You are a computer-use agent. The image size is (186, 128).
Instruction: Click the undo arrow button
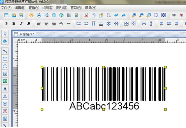click(x=116, y=15)
